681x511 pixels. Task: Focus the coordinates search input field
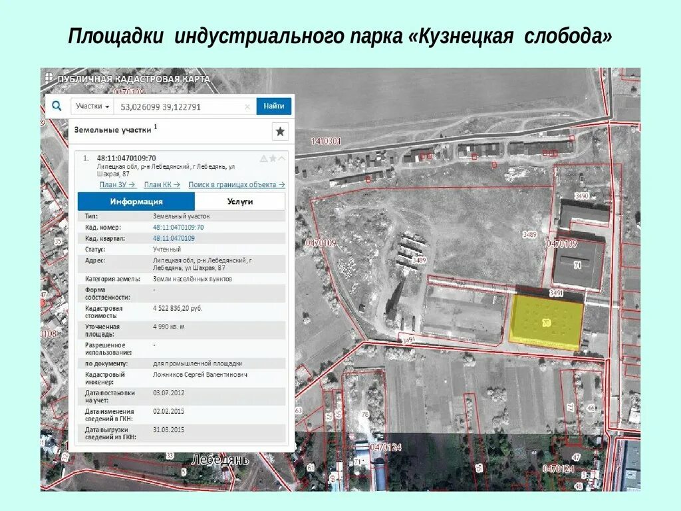click(180, 107)
